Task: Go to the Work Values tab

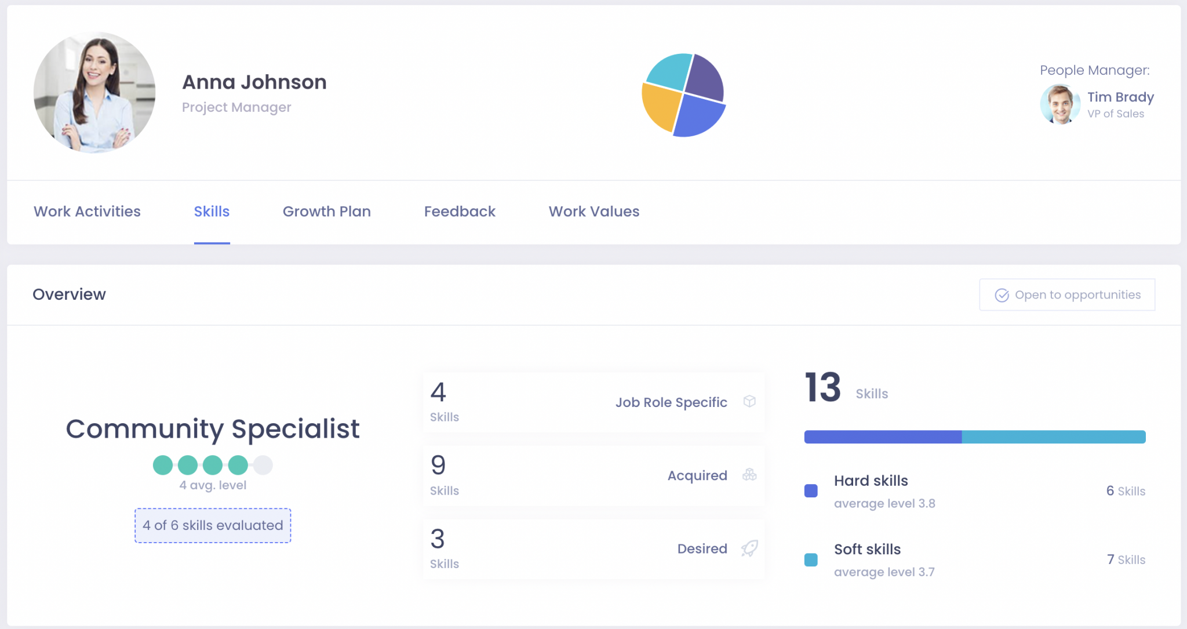Action: (593, 212)
